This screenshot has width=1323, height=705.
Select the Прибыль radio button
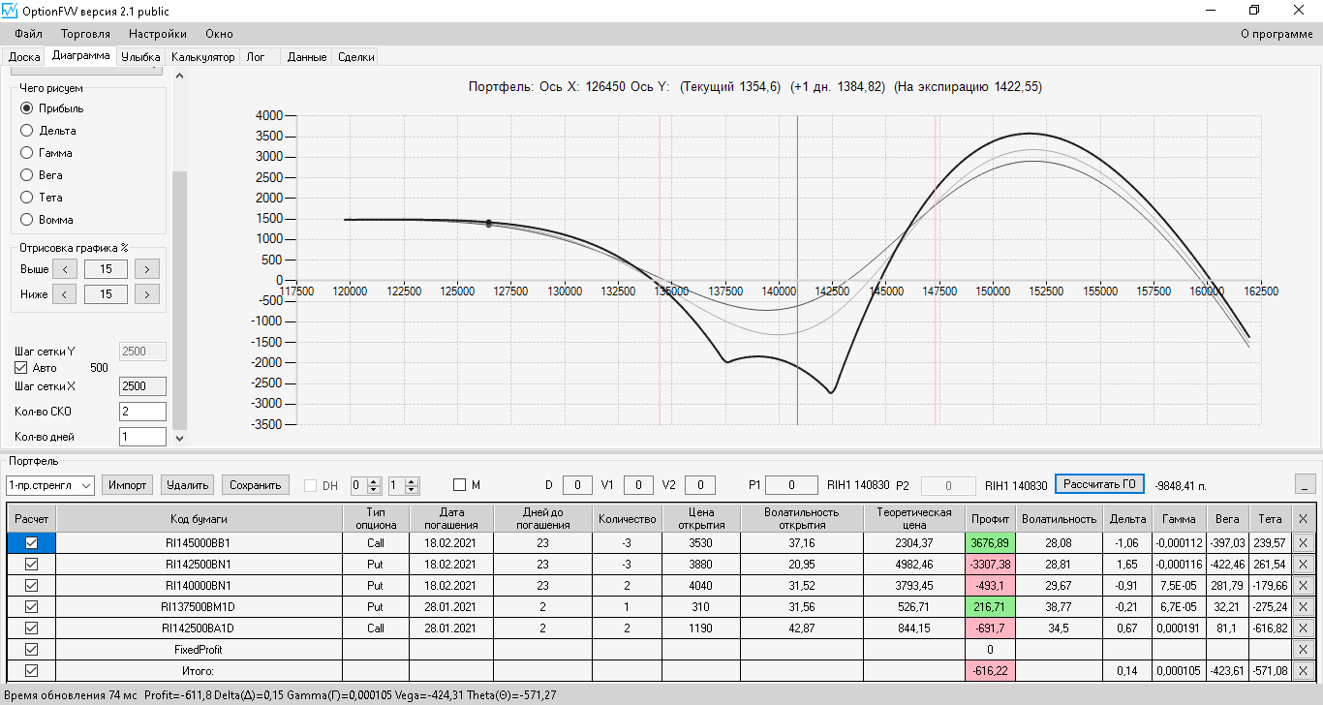pos(27,108)
